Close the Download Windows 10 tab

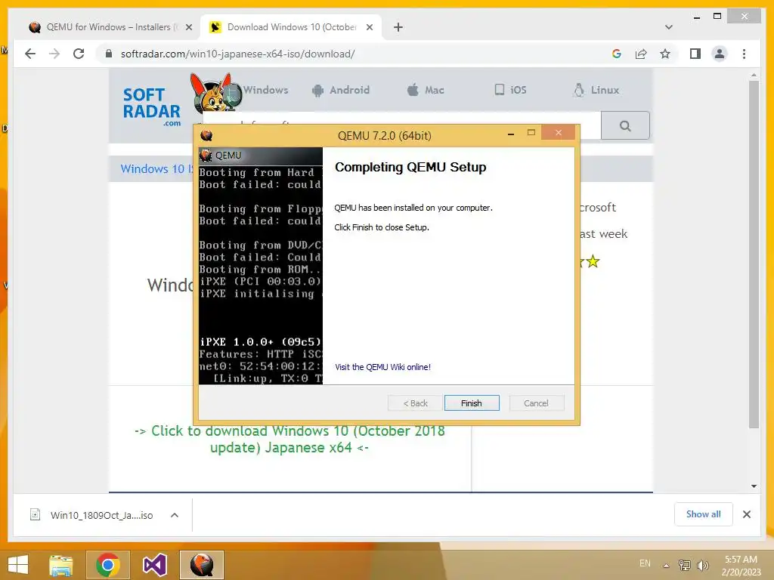pyautogui.click(x=369, y=27)
